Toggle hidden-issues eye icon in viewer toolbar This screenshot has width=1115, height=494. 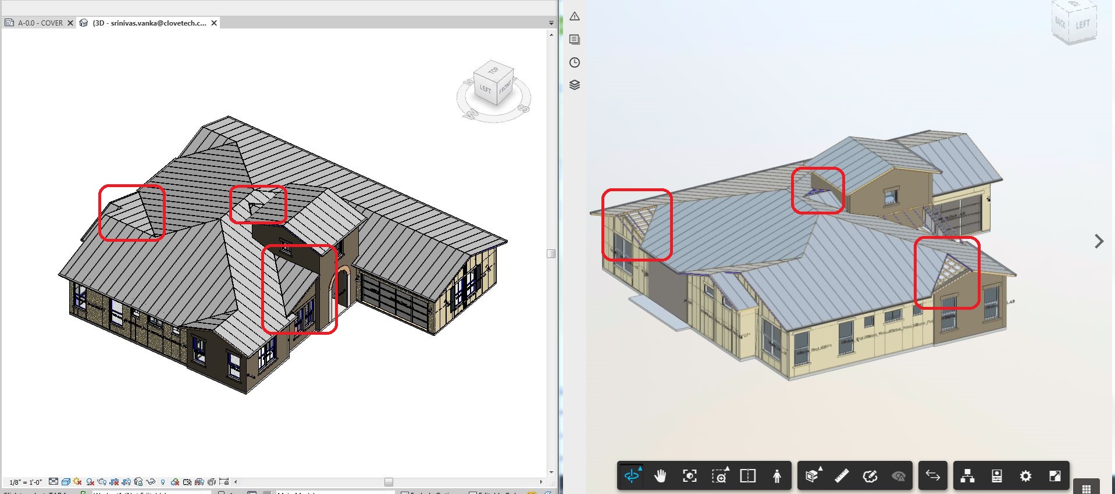coord(899,476)
